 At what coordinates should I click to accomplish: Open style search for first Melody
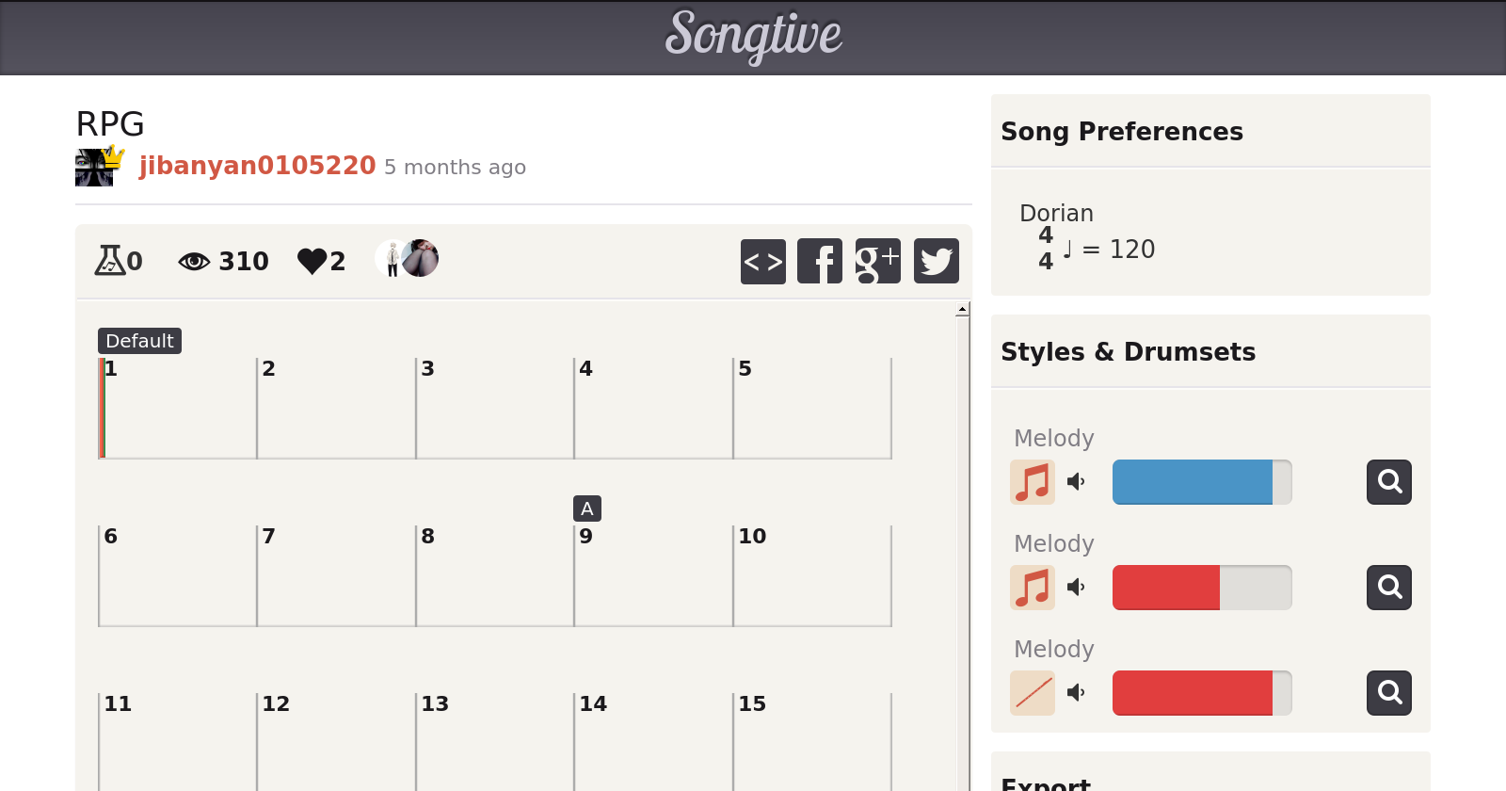(x=1388, y=482)
